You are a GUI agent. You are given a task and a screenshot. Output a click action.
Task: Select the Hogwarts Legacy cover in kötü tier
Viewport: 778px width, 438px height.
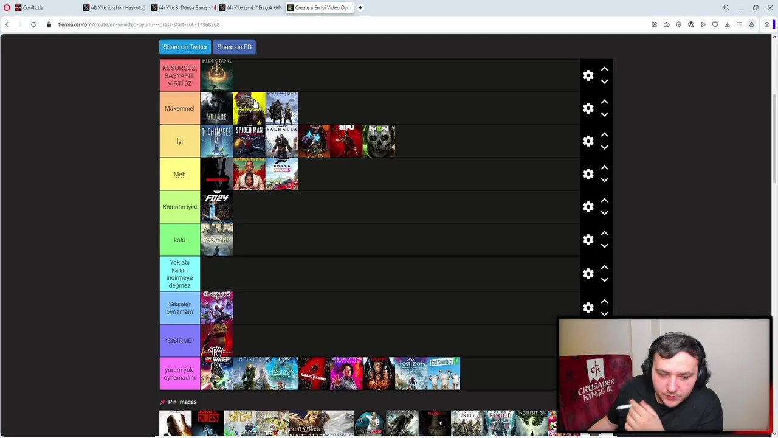[217, 240]
